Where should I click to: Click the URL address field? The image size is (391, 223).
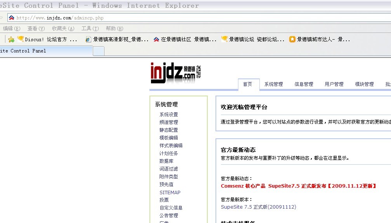click(x=200, y=18)
